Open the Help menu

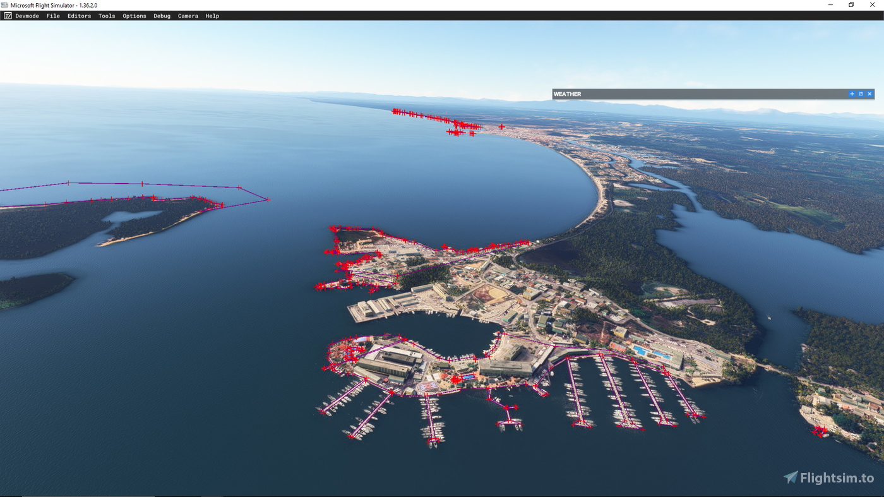point(212,16)
